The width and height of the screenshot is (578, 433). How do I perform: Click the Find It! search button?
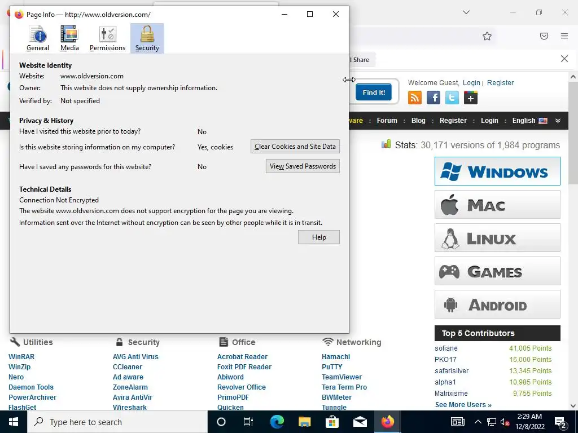point(374,92)
